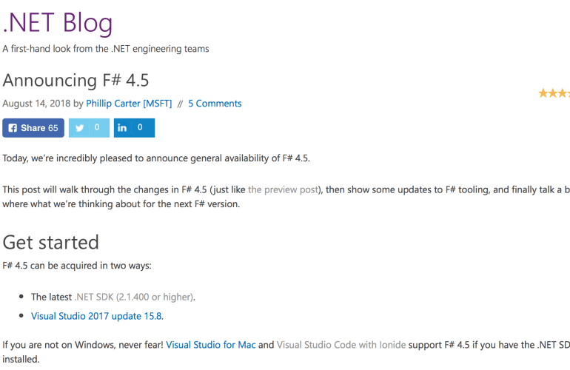Viewport: 570px width, 370px height.
Task: Open Visual Studio 2017 update 15.8 link
Action: [97, 316]
